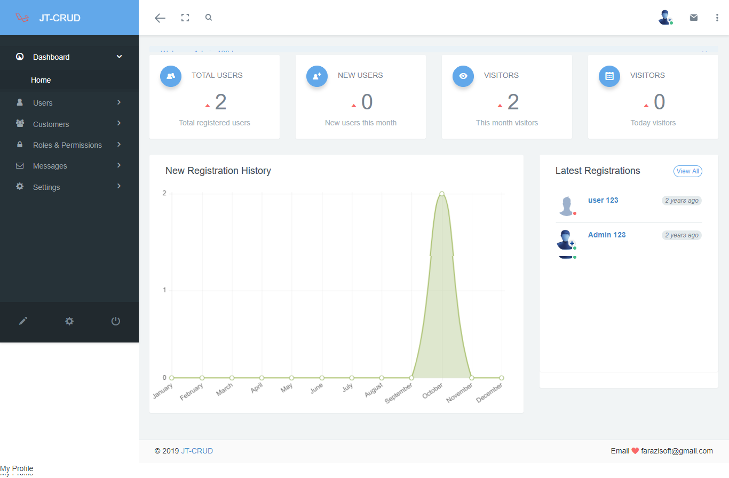Viewport: 729px width, 478px height.
Task: Click the Settings gear icon in sidebar menu
Action: tap(20, 186)
